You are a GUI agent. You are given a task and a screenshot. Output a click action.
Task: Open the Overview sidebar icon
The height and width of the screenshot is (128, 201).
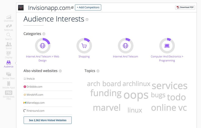point(9,18)
